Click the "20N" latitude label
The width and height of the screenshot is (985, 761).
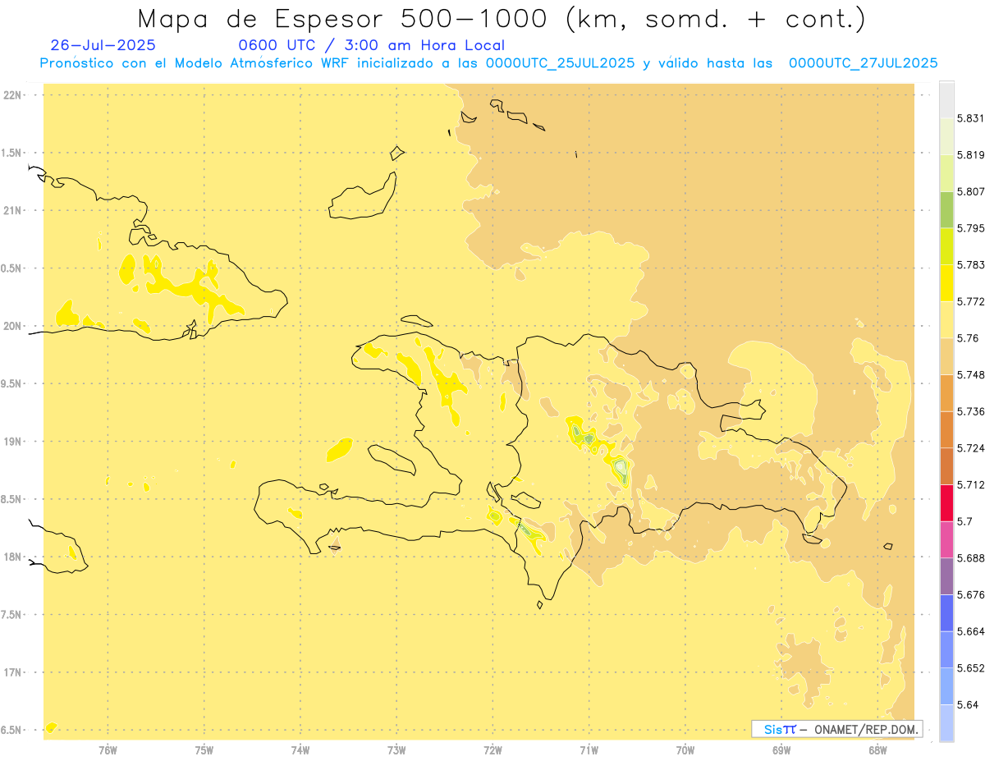[x=12, y=326]
